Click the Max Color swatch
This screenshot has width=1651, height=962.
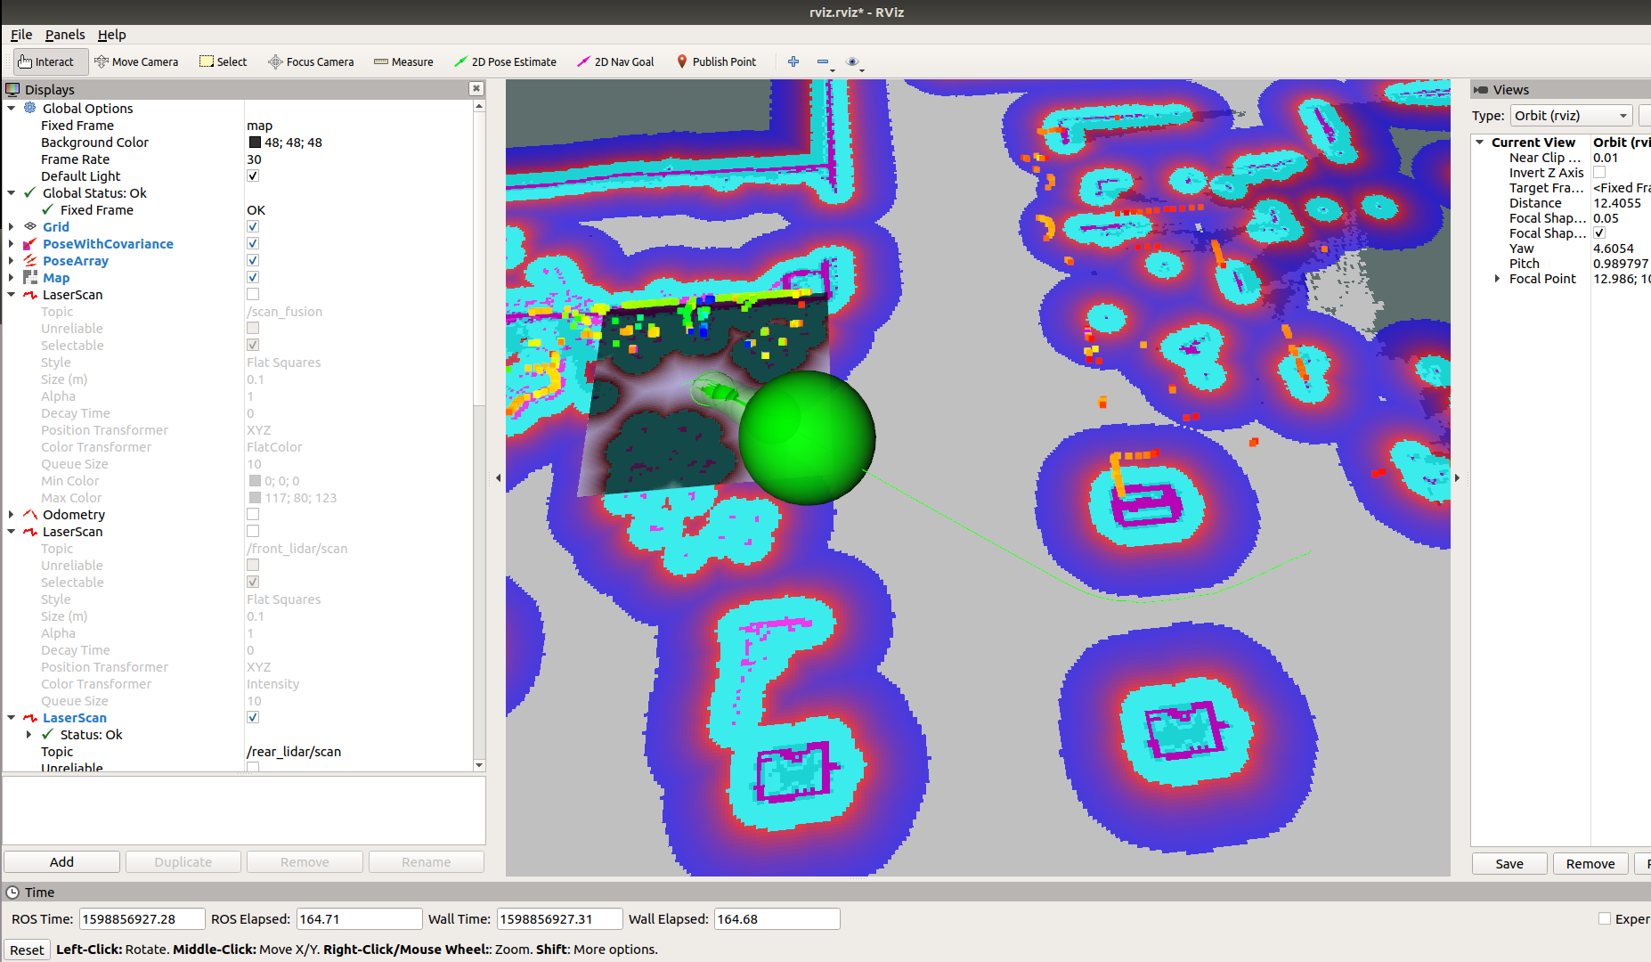(x=254, y=497)
